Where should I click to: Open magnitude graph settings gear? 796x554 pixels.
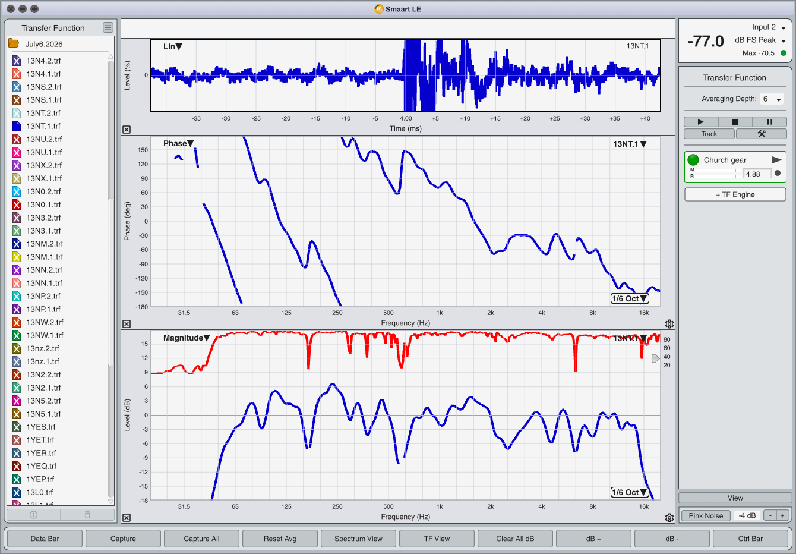(x=669, y=518)
